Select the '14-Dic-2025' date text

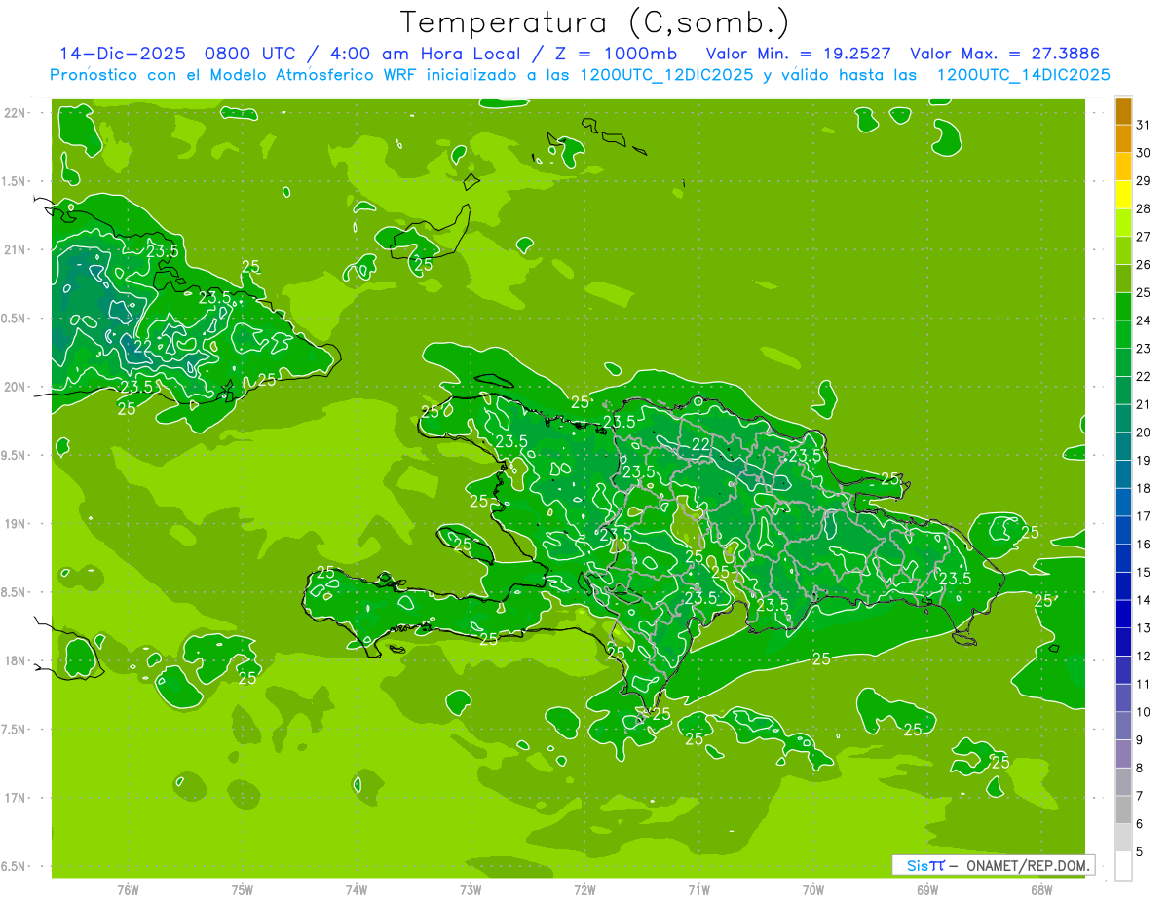[x=121, y=54]
